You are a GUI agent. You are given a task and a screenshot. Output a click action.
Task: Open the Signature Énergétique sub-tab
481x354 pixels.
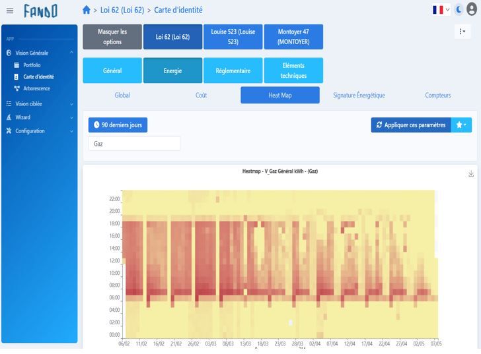[x=359, y=95]
